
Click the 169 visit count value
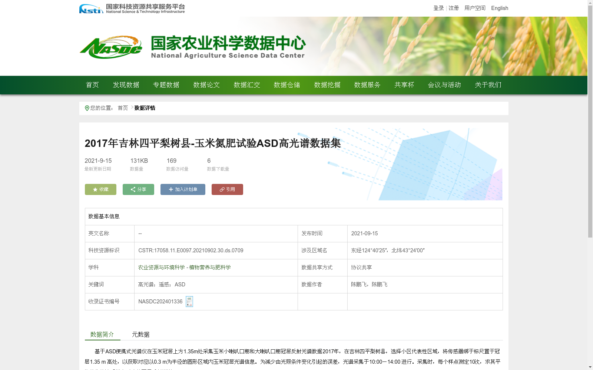(x=172, y=161)
